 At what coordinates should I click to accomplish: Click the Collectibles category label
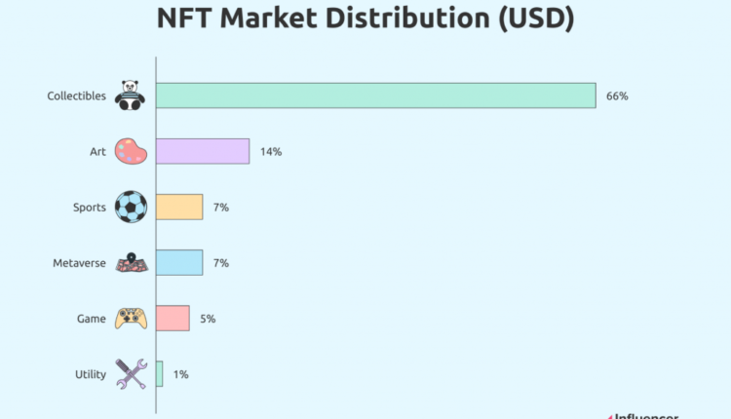tap(76, 95)
